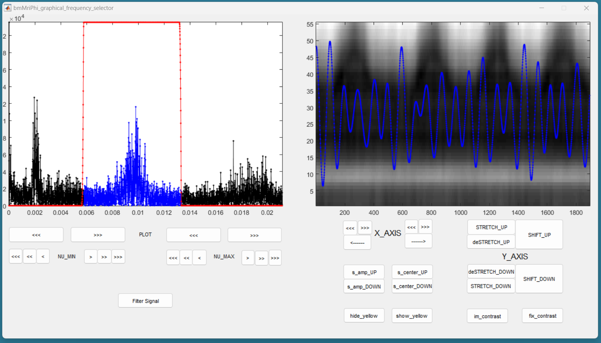
Task: Click the single left arrow beside NU_MAX
Action: tap(199, 258)
